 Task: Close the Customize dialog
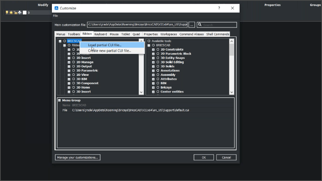(232, 8)
